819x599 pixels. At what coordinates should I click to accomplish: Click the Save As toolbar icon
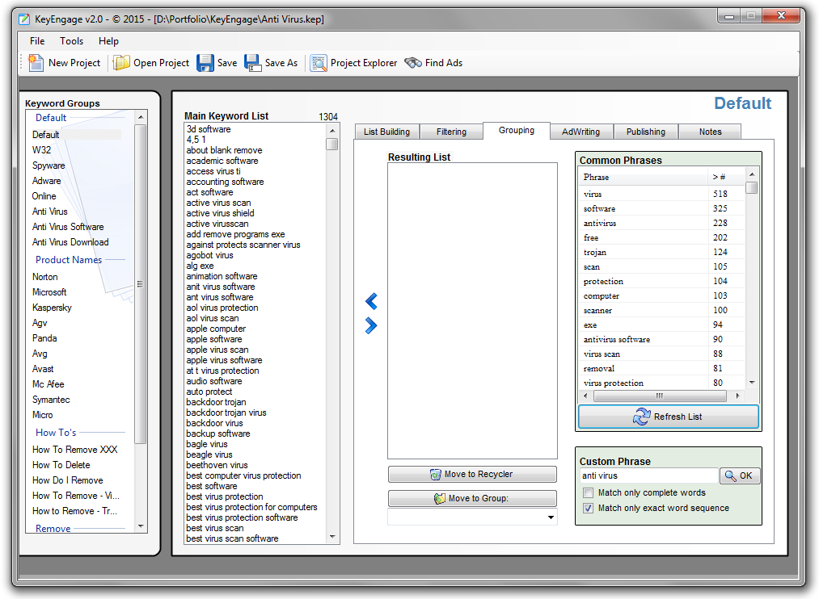click(x=253, y=63)
